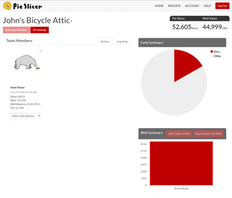
Task: Click the gray Other legend marker
Action: pos(212,56)
